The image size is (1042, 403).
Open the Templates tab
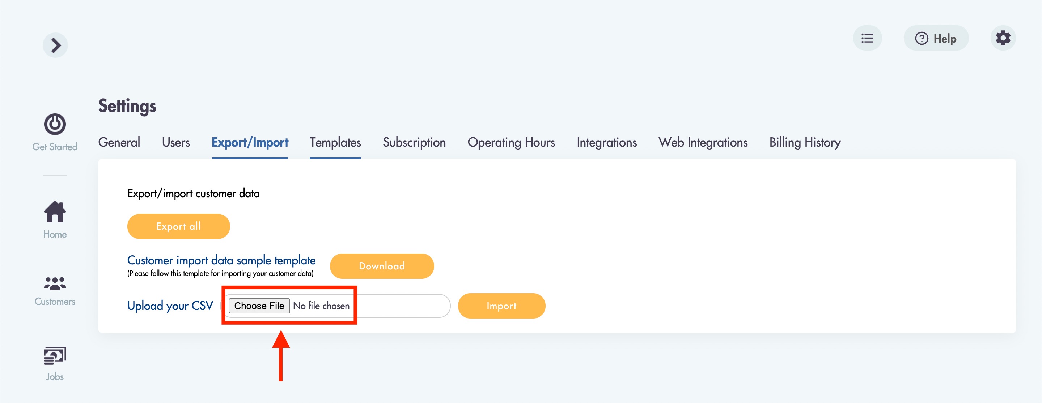point(335,143)
